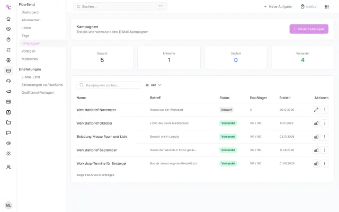Focus the global Suchen search field

pyautogui.click(x=120, y=7)
